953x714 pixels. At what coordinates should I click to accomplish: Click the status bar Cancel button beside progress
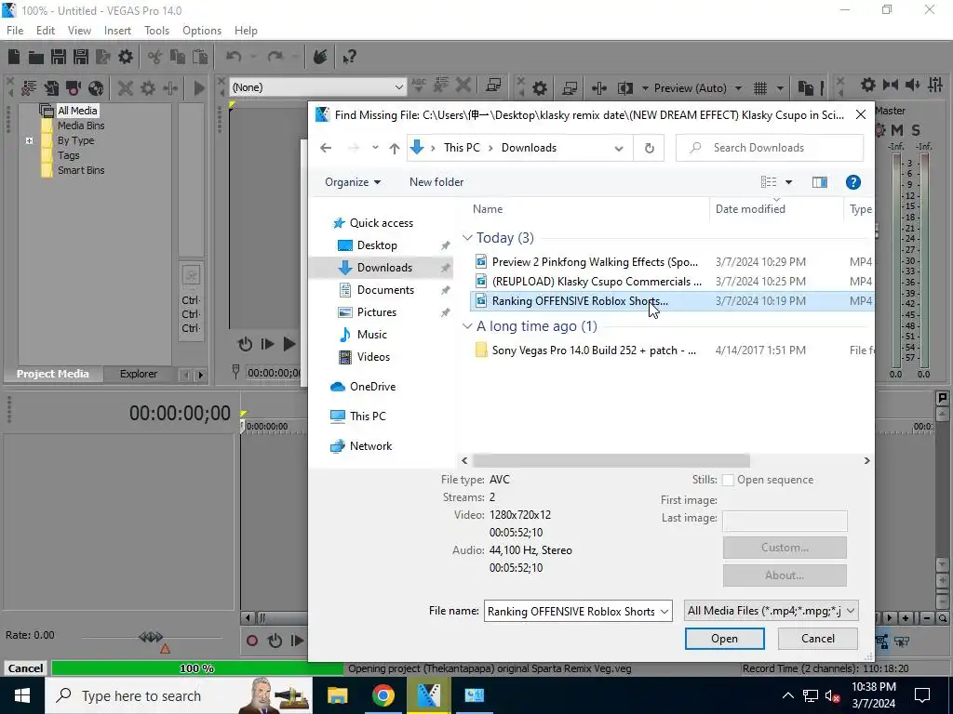tap(25, 668)
